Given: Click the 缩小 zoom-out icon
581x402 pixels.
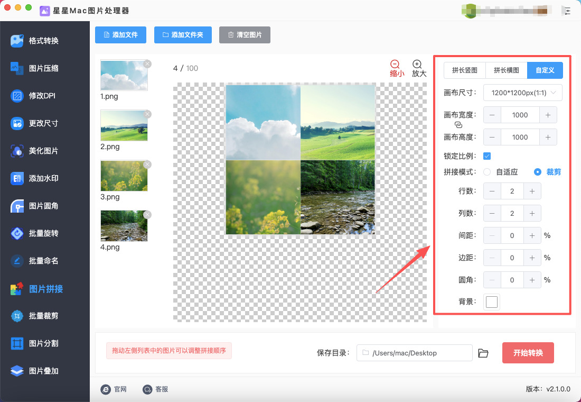Looking at the screenshot, I should [x=396, y=64].
